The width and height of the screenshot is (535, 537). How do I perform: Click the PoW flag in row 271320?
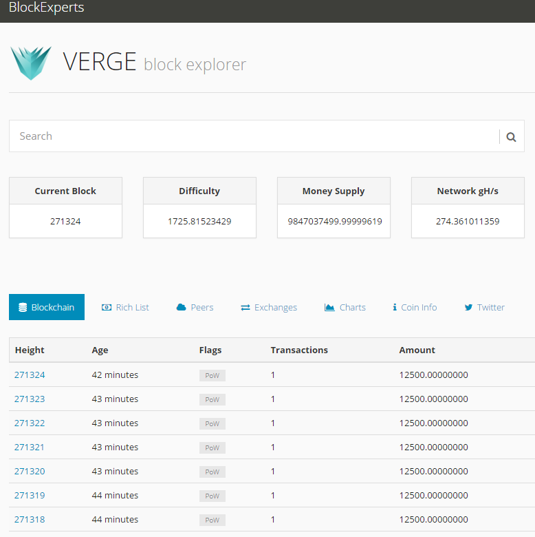(x=212, y=472)
